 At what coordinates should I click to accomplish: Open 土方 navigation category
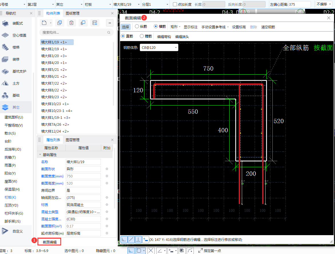coord(16,83)
